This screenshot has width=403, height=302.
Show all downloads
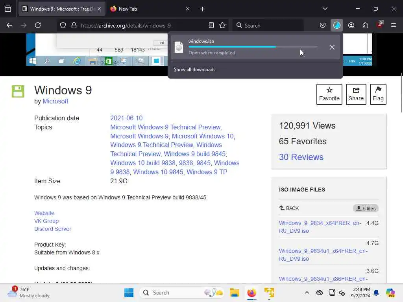(x=194, y=70)
